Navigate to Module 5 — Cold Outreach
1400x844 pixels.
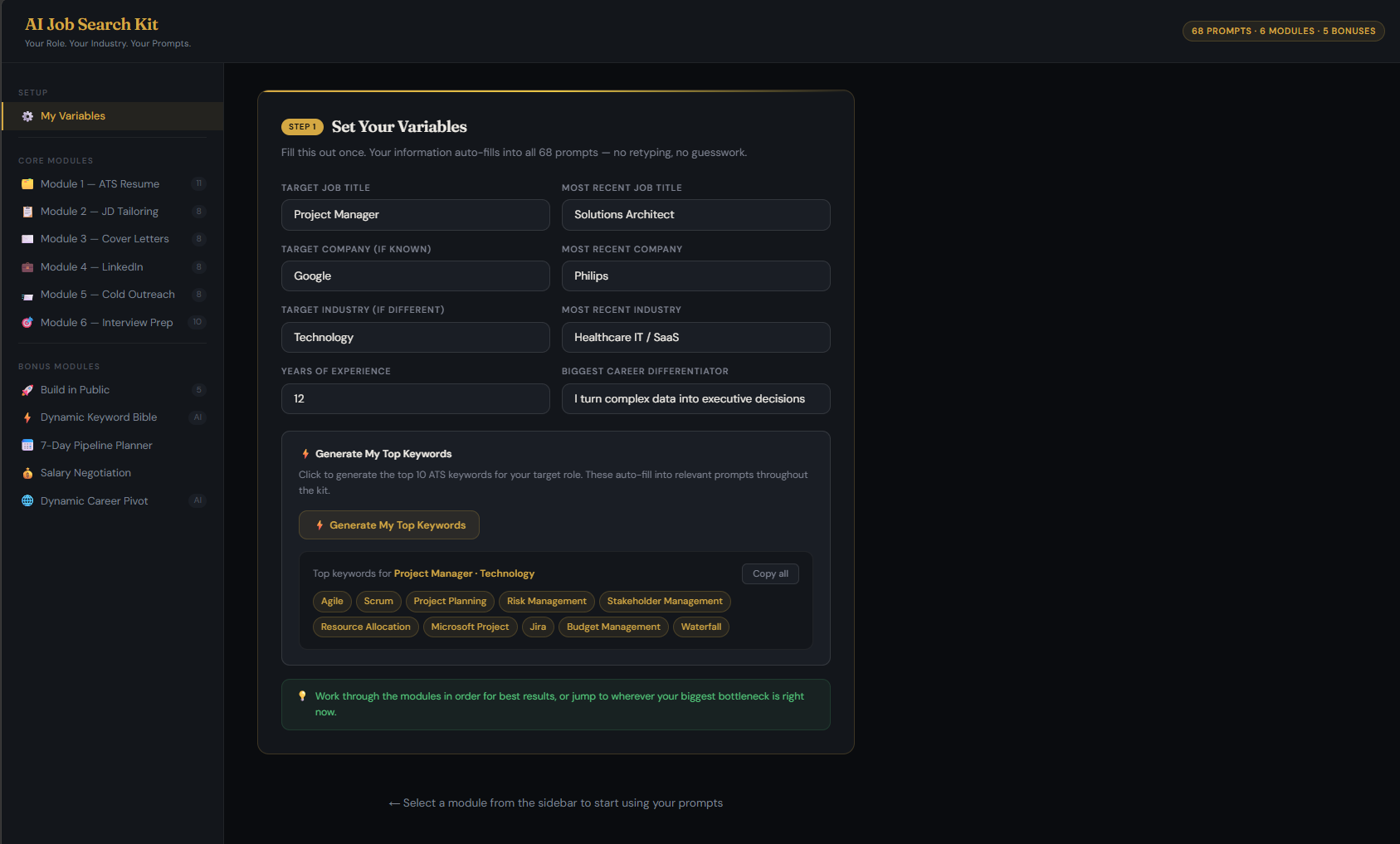pos(112,295)
